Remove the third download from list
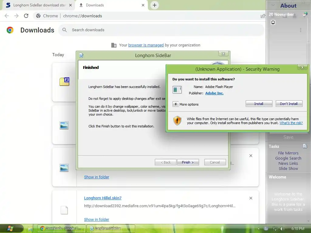The width and height of the screenshot is (311, 233). (x=251, y=156)
